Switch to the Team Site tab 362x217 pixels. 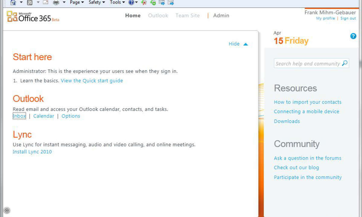coord(188,15)
